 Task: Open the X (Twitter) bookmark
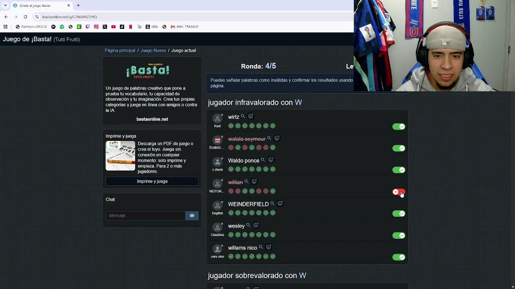(105, 26)
